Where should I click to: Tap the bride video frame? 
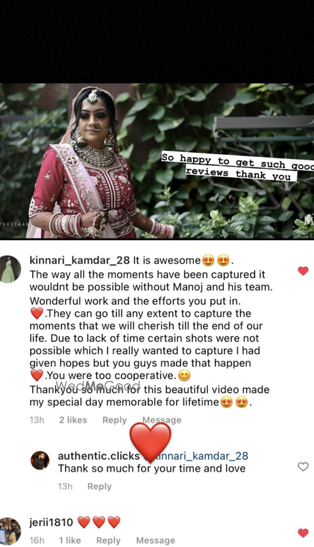click(x=157, y=160)
